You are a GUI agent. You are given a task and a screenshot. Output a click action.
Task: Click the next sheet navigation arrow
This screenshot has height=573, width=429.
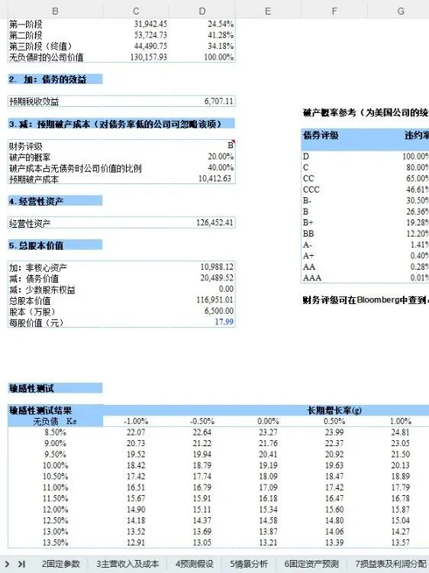click(7, 564)
